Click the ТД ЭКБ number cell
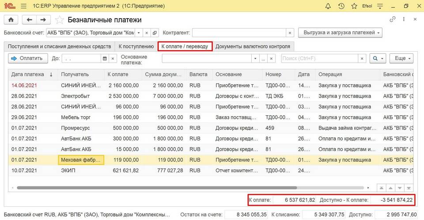Viewport: 424px width, 220px height. [x=278, y=96]
